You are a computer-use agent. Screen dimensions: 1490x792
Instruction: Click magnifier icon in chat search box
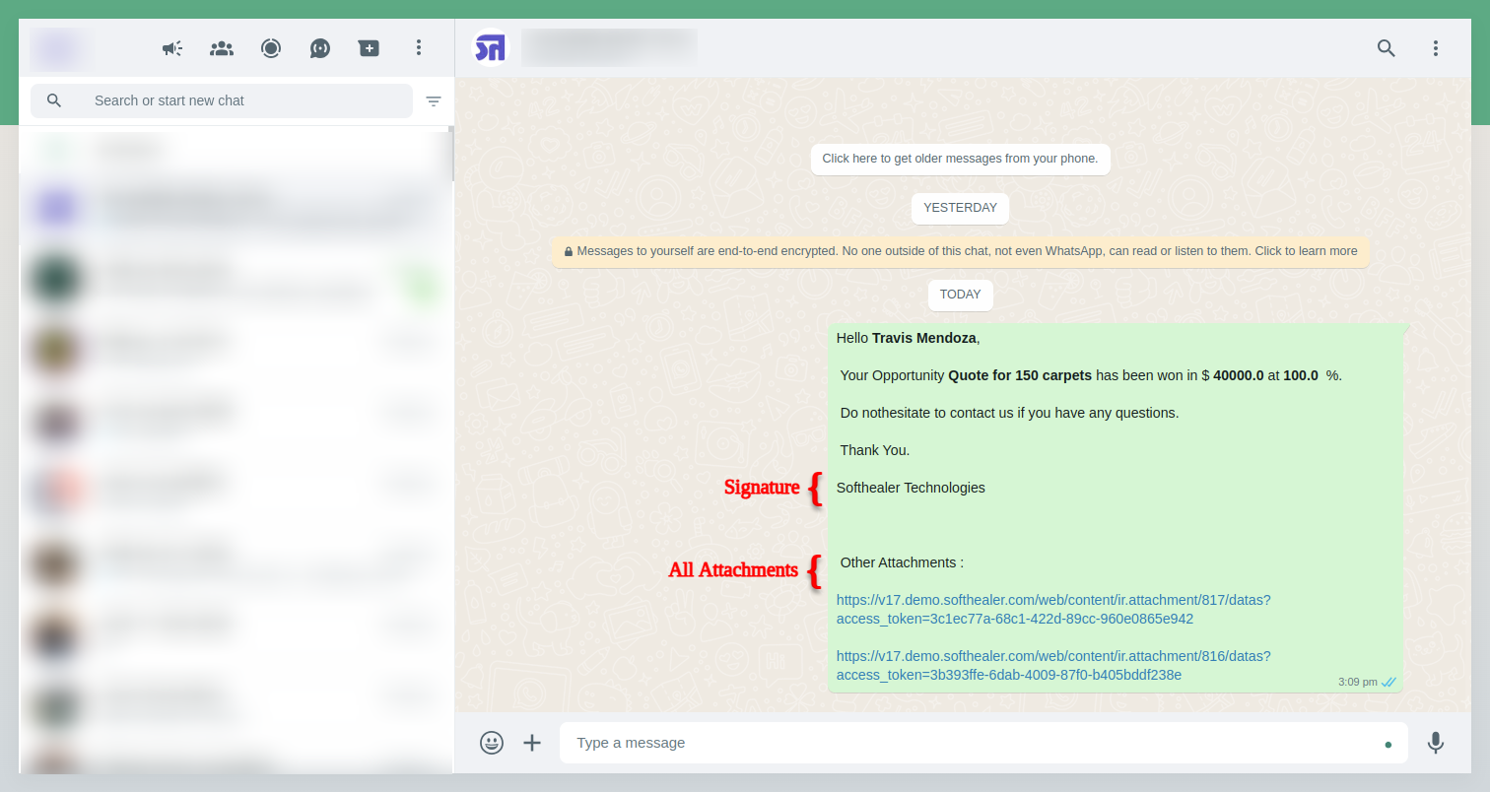tap(54, 100)
